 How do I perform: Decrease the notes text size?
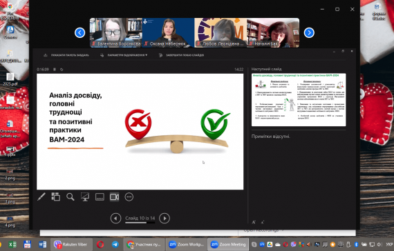coord(263,222)
